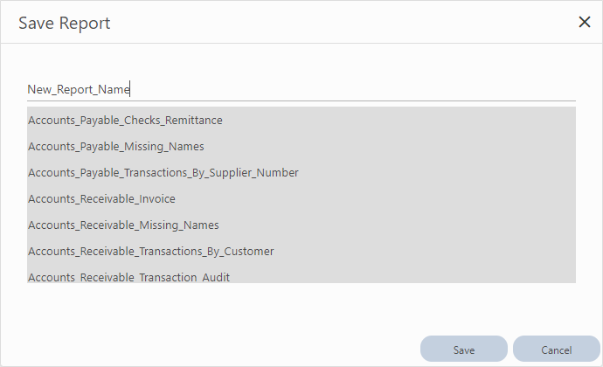Select Accounts_Payable_Checks_Remittance from the list

tap(125, 120)
